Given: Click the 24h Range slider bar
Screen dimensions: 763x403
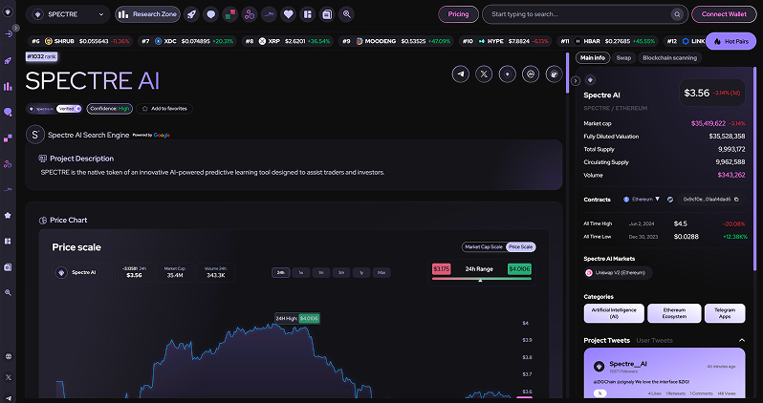Looking at the screenshot, I should (x=482, y=279).
